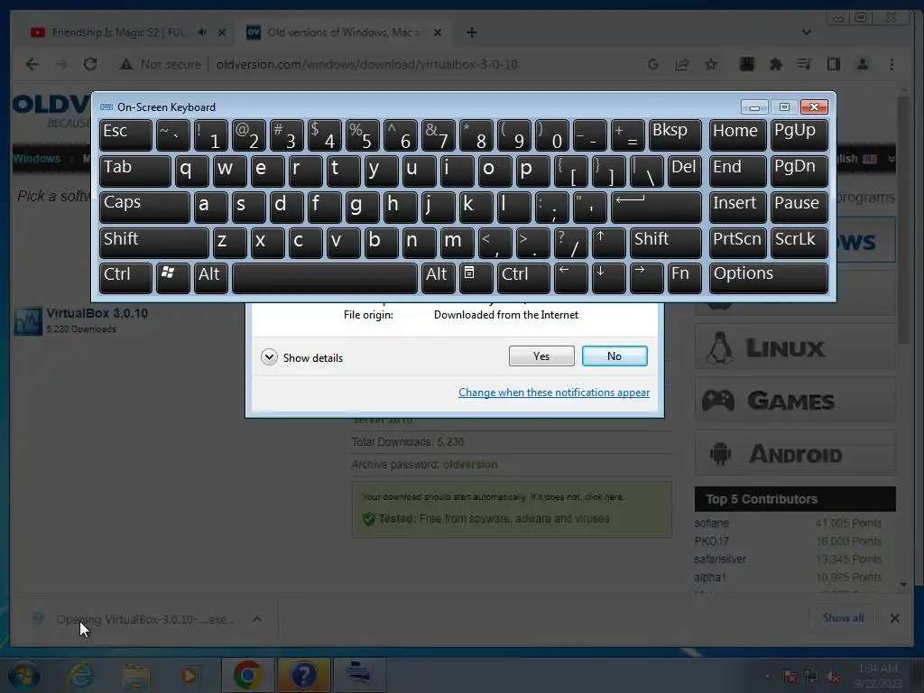Viewport: 924px width, 693px height.
Task: Click the letter q key
Action: [191, 171]
